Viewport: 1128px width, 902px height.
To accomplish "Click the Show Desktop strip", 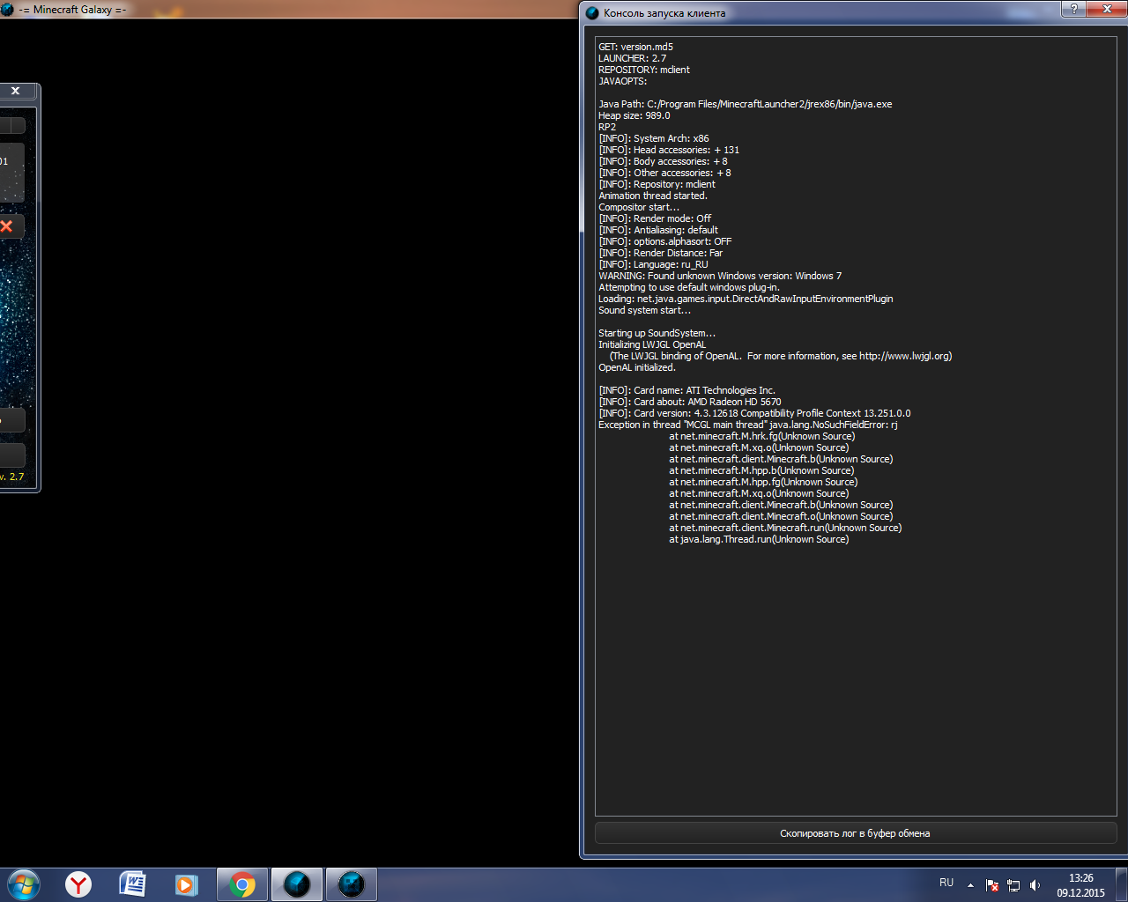I will click(x=1122, y=885).
